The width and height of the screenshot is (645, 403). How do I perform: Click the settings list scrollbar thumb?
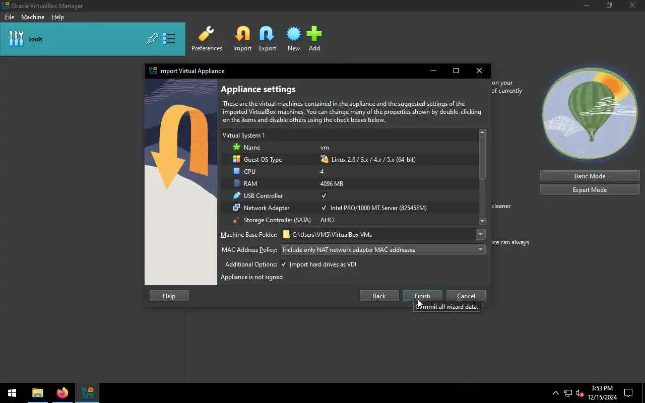[x=482, y=158]
